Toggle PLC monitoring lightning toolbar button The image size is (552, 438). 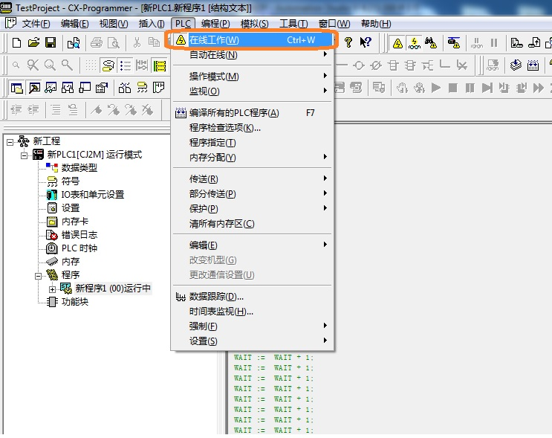(414, 43)
